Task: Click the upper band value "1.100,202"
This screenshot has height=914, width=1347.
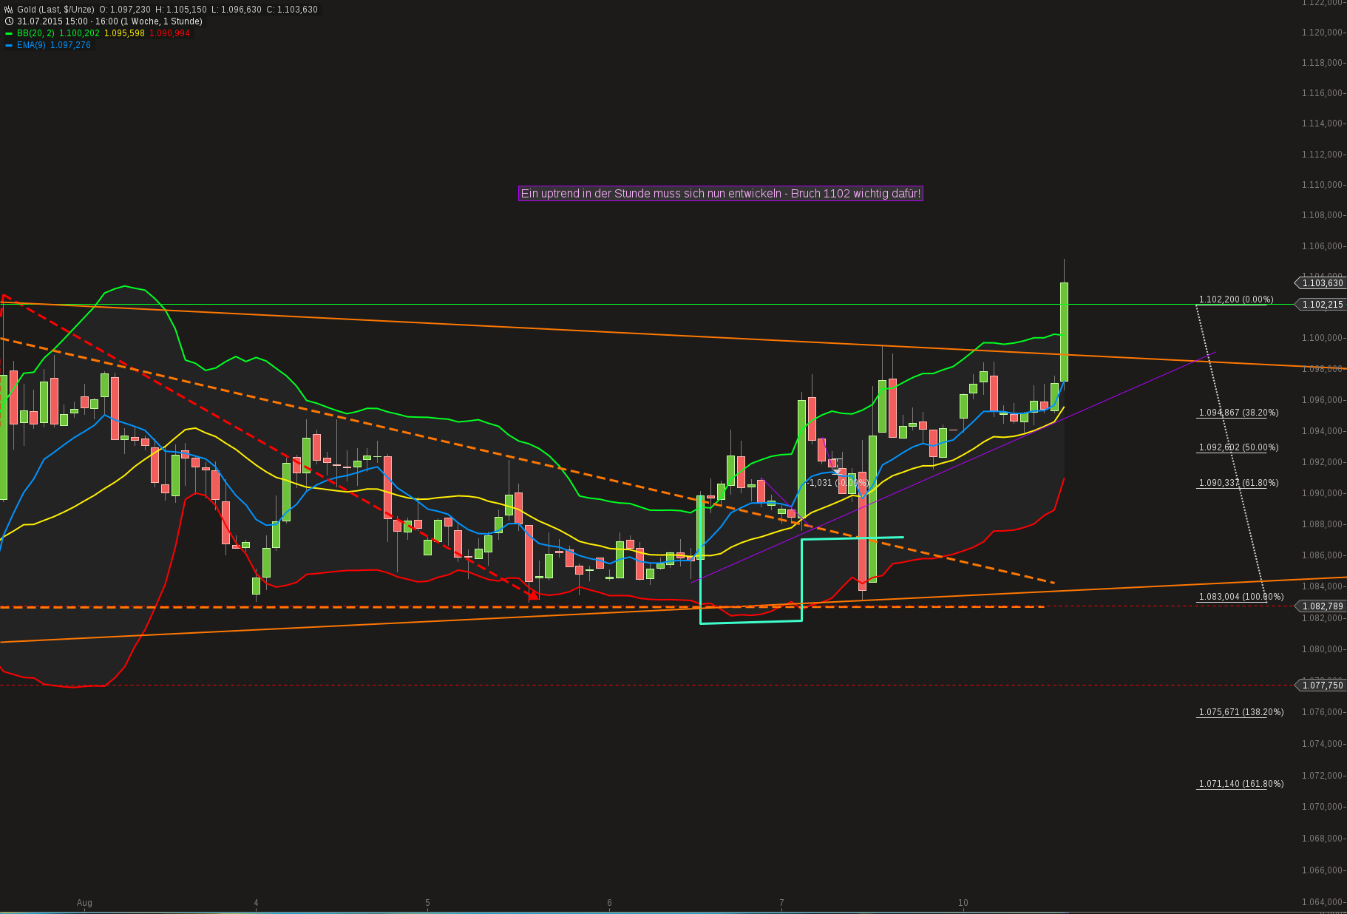Action: click(79, 33)
